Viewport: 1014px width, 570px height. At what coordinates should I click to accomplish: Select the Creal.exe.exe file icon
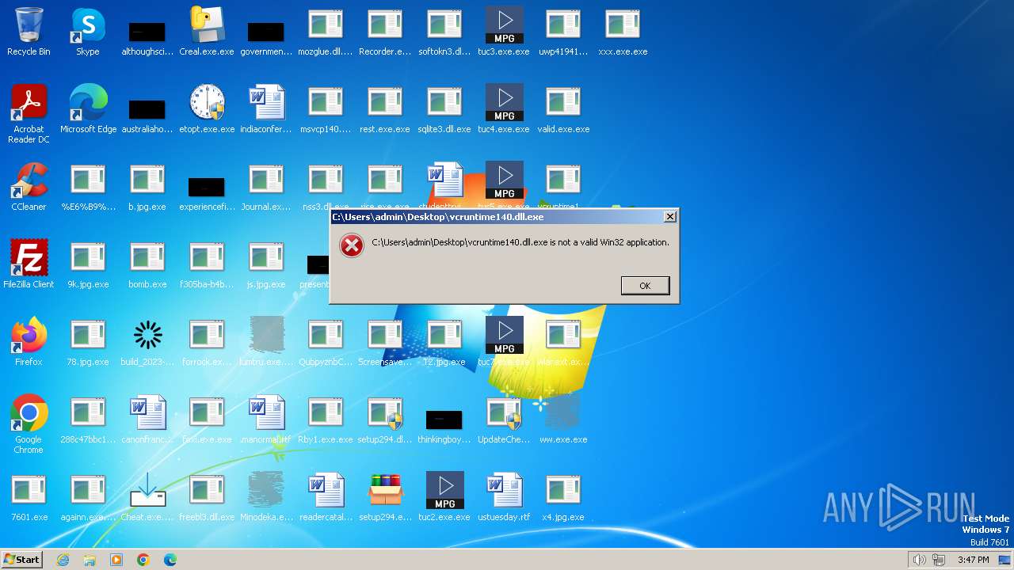[207, 32]
